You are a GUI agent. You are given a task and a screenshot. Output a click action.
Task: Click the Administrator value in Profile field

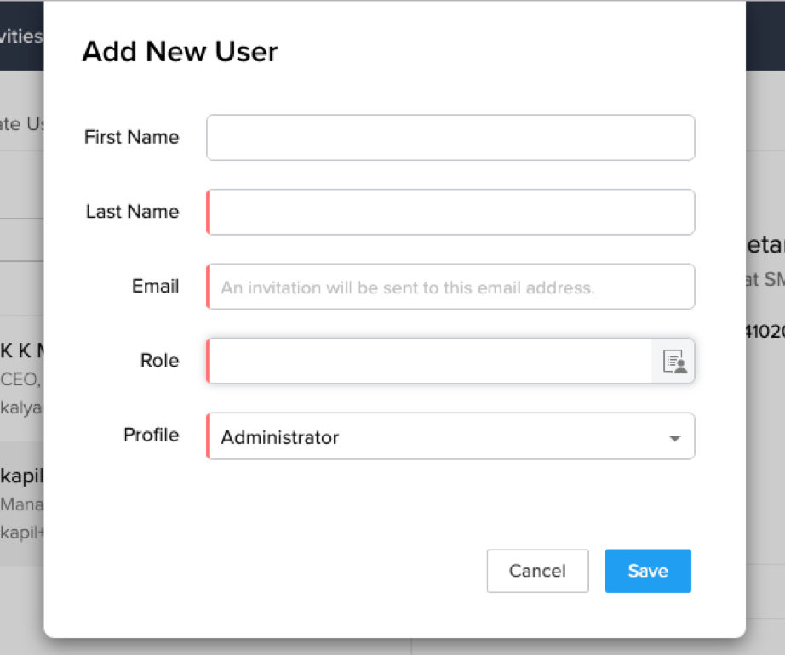pyautogui.click(x=280, y=437)
